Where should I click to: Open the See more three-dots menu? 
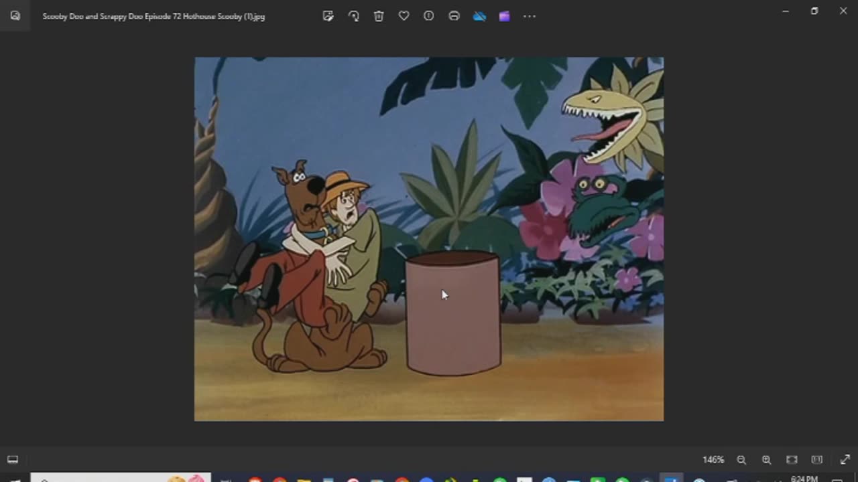click(x=530, y=16)
